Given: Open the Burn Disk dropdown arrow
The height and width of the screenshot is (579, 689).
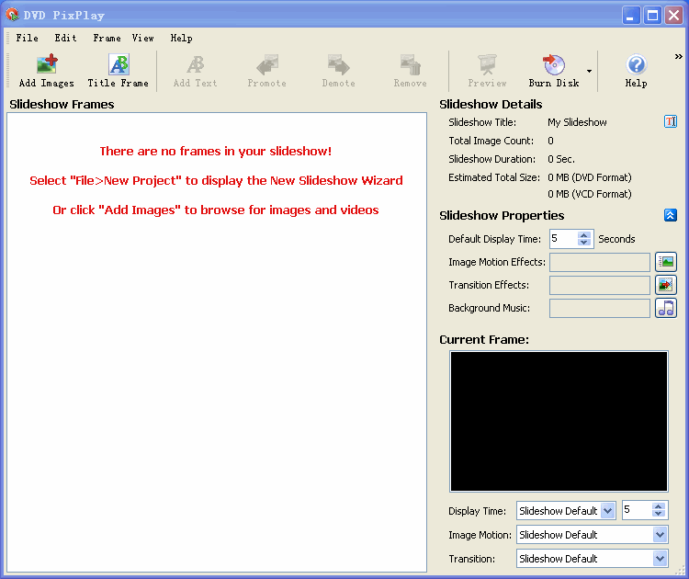Looking at the screenshot, I should (x=589, y=71).
